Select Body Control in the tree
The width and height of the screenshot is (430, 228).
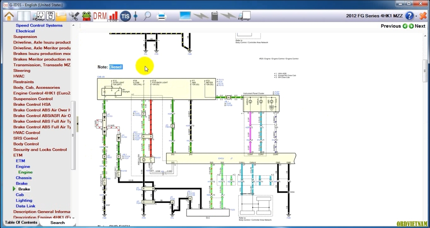pos(26,144)
